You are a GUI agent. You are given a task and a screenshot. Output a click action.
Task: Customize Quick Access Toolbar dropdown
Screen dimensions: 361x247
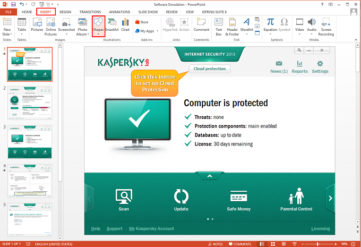point(58,4)
